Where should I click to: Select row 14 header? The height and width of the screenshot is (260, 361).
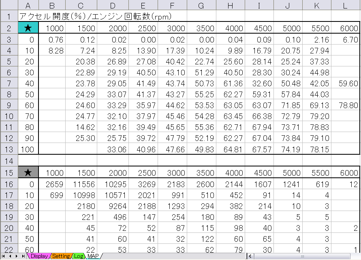click(9, 161)
